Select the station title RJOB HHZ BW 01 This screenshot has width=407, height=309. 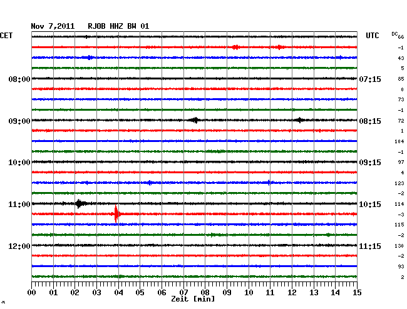point(118,26)
